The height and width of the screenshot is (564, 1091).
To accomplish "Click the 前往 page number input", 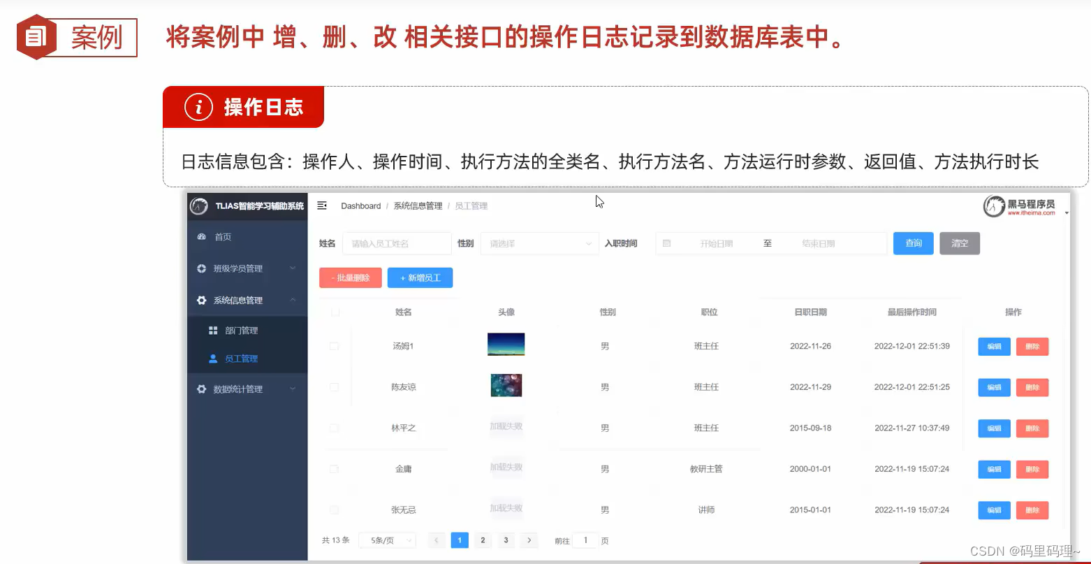I will 585,540.
